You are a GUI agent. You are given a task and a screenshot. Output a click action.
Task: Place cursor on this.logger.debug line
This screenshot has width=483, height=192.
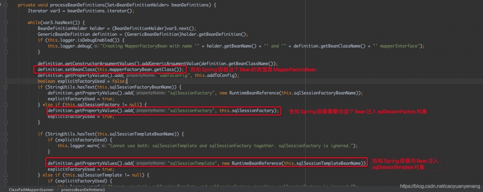(236, 46)
